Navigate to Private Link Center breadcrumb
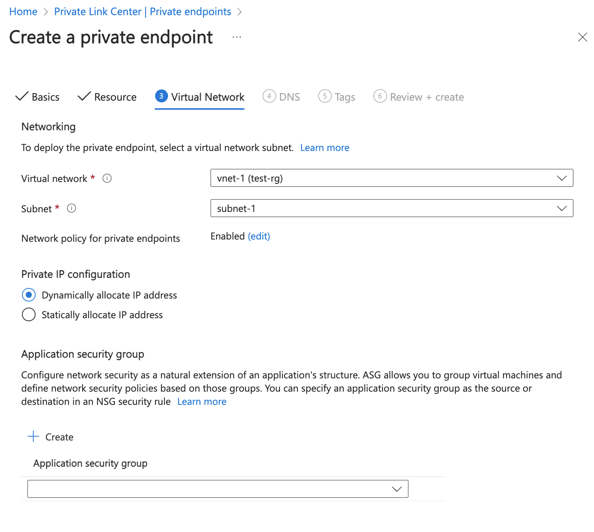Image resolution: width=594 pixels, height=532 pixels. click(x=142, y=11)
